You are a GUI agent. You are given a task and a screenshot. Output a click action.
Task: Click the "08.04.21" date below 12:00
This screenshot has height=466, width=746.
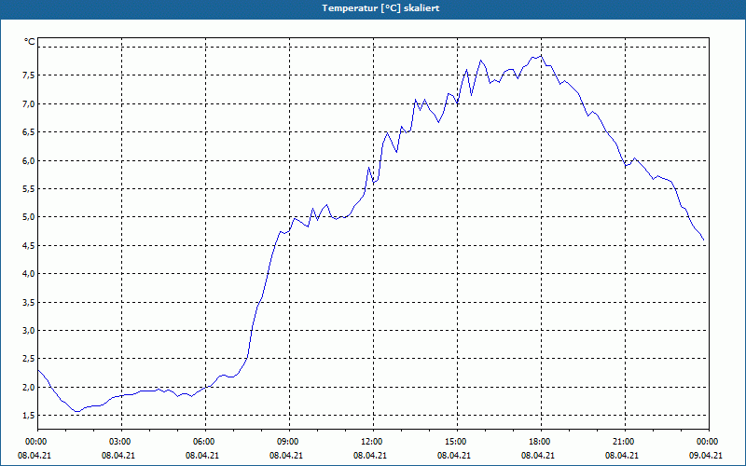369,455
